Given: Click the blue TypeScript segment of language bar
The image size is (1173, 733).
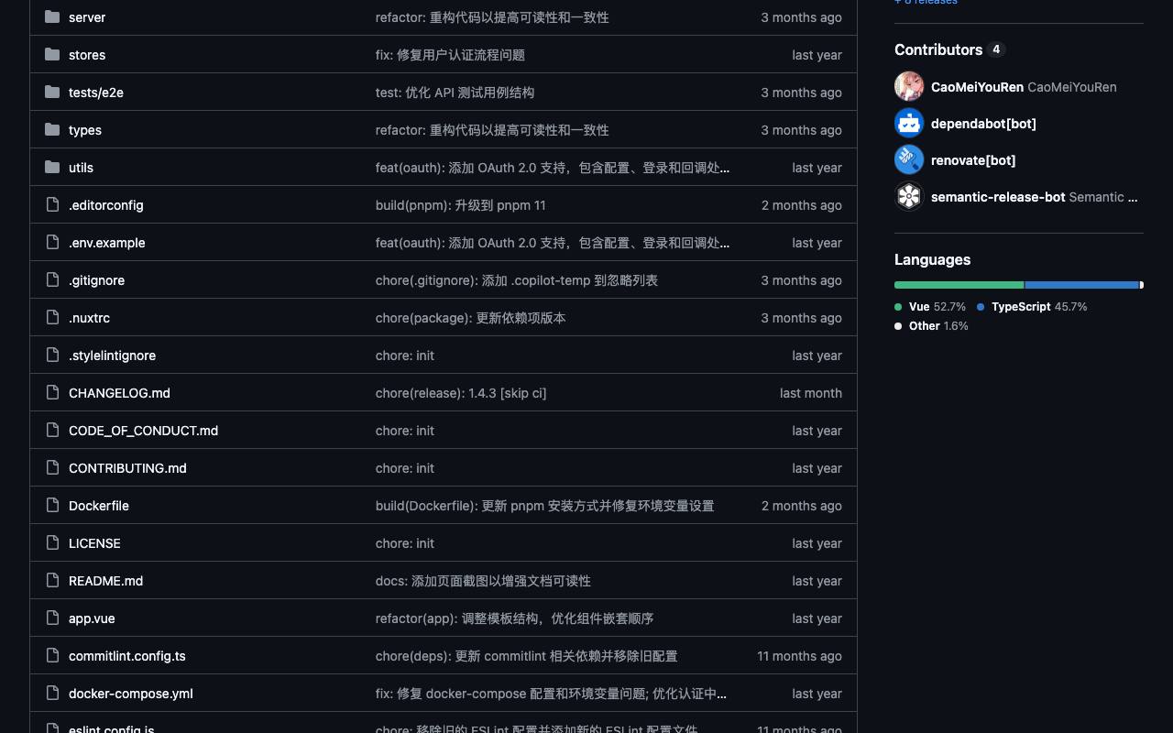Looking at the screenshot, I should point(1081,285).
